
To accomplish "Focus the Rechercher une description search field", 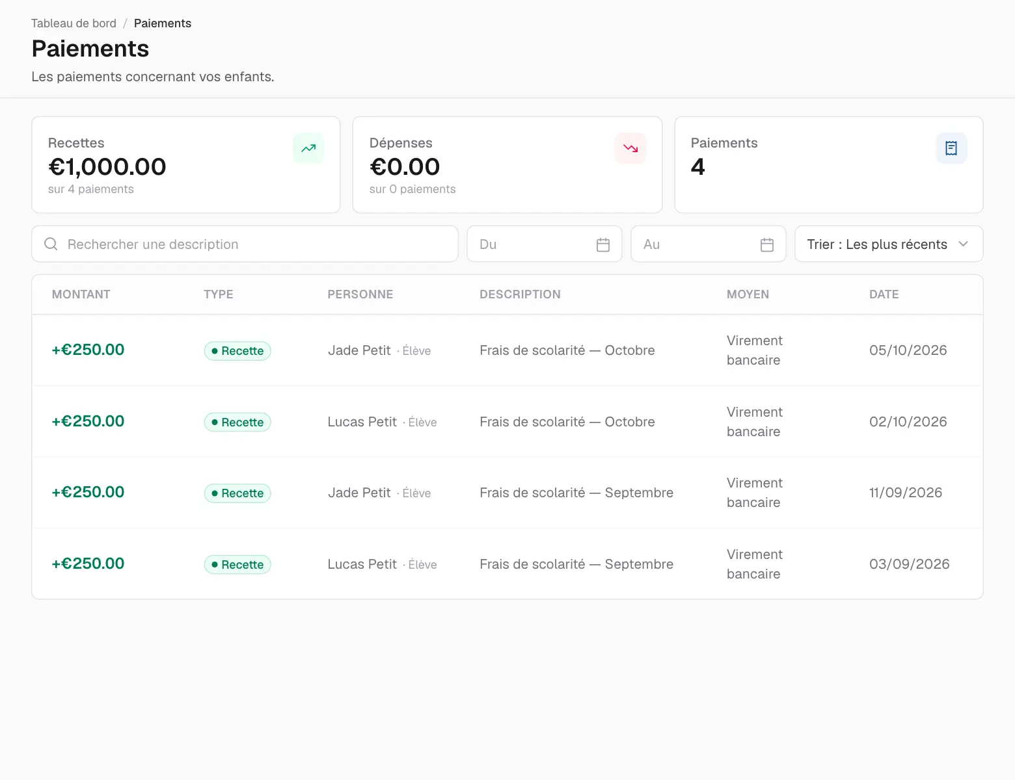I will 245,244.
